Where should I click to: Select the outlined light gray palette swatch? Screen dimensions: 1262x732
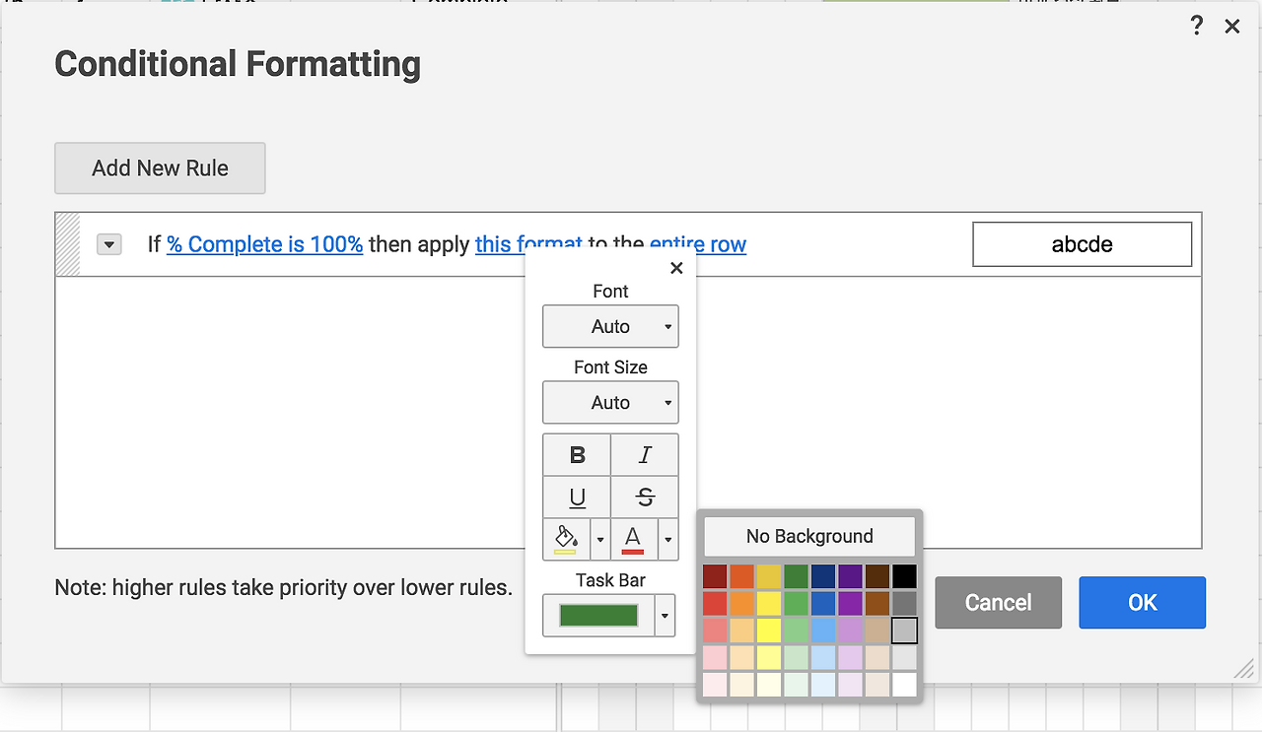coord(904,631)
